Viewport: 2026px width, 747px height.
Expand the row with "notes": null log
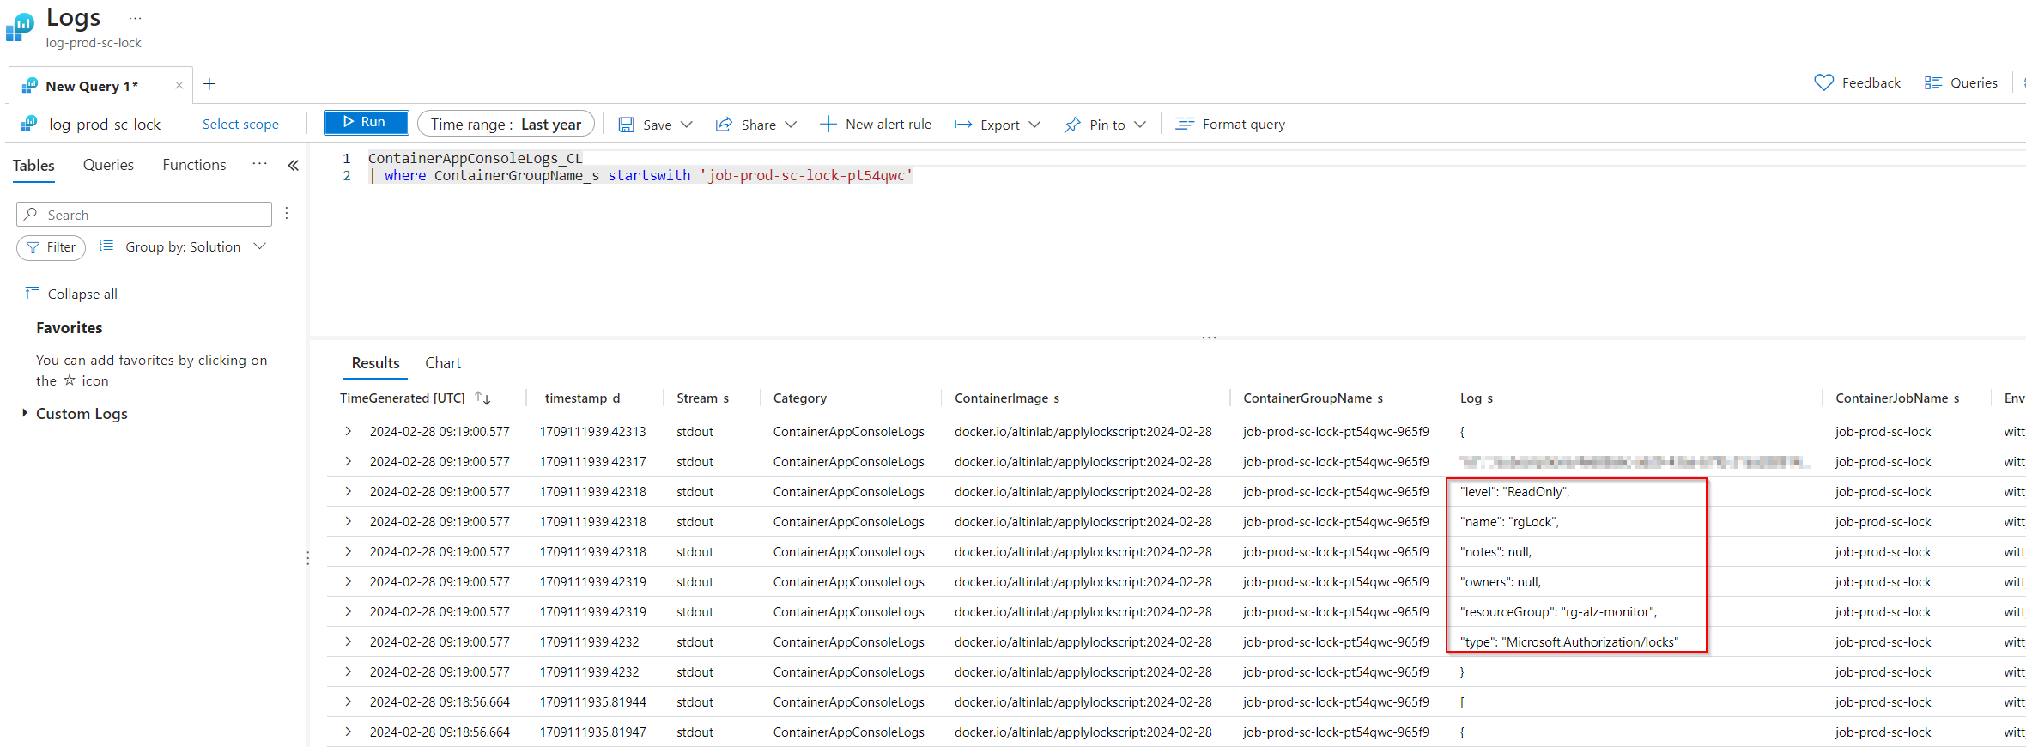point(348,551)
